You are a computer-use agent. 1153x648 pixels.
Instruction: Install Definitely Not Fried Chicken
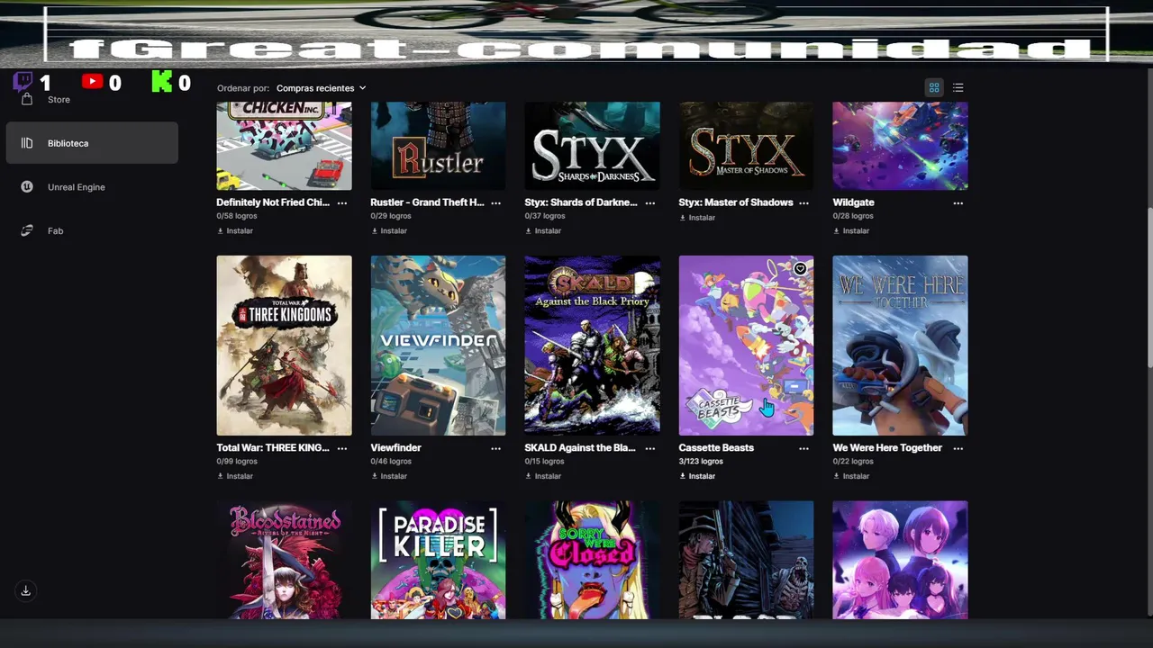235,231
